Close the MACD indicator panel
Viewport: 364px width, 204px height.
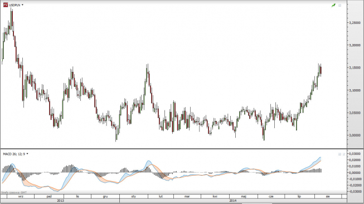344,154
